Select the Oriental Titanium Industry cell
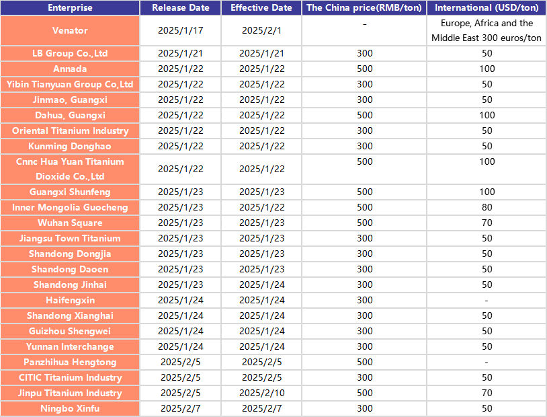Viewport: 547px width, 417px height. (70, 130)
